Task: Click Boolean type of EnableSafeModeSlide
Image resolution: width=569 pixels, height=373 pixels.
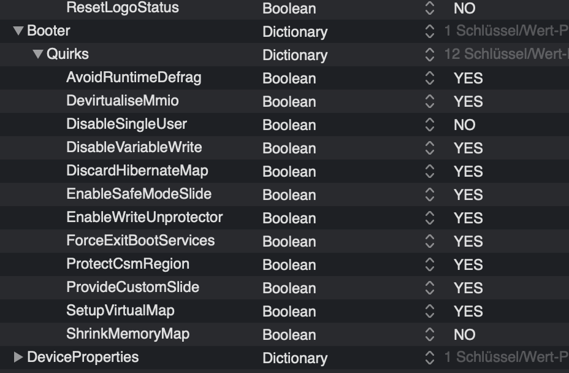Action: (289, 195)
